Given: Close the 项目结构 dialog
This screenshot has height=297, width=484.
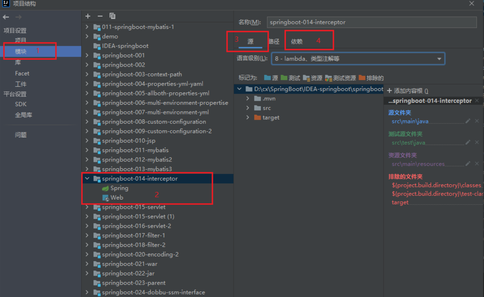Looking at the screenshot, I should [472, 4].
